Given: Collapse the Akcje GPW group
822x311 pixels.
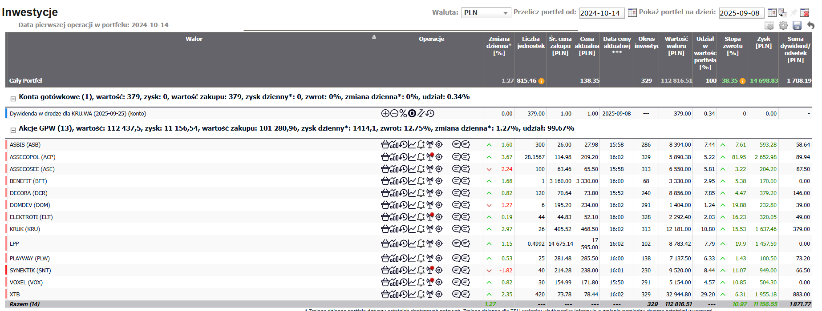Looking at the screenshot, I should (x=13, y=130).
